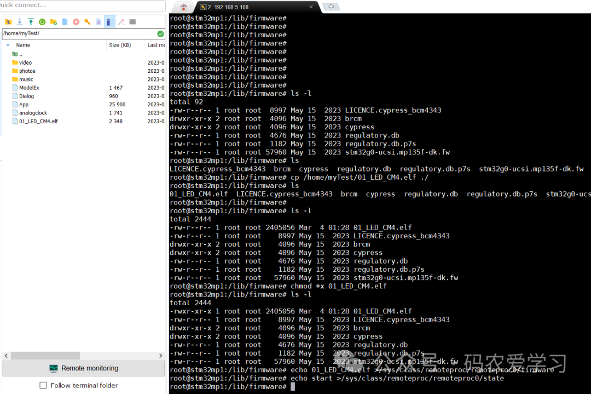Click the home icon tab
Screen dimensions: 591x394
click(183, 7)
